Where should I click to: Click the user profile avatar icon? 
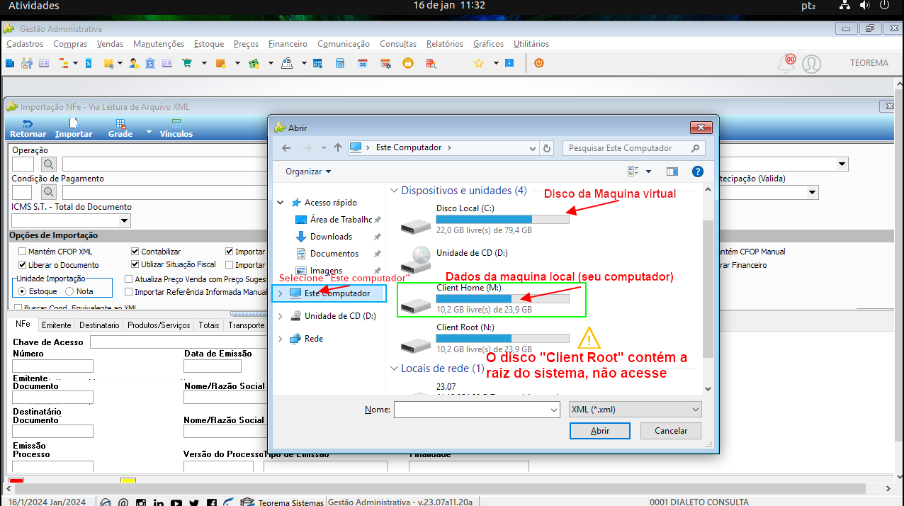[x=811, y=64]
